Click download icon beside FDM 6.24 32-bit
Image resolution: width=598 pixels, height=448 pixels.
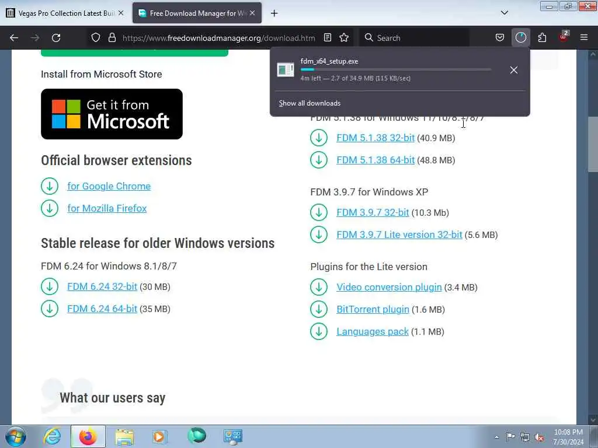click(50, 286)
